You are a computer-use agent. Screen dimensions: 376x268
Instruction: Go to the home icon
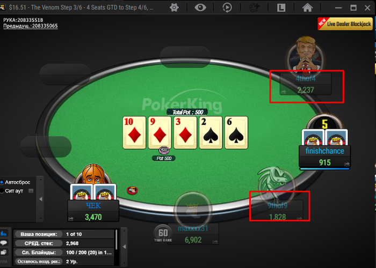307,8
